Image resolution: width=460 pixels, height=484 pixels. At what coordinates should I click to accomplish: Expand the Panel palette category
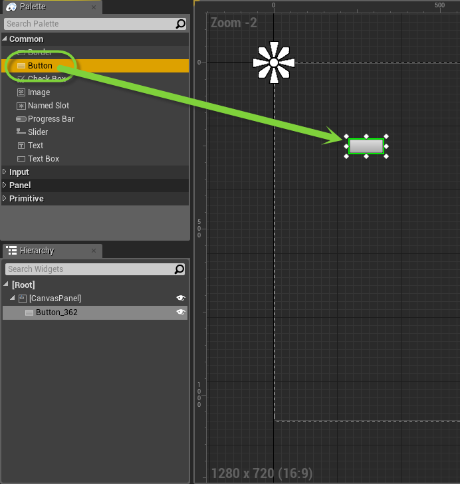(5, 185)
